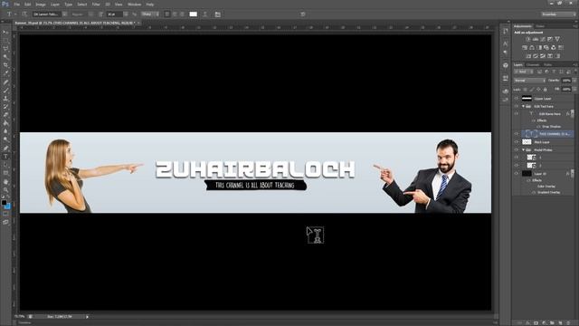This screenshot has height=326, width=579.
Task: Select the Pen tool
Action: tap(5, 149)
